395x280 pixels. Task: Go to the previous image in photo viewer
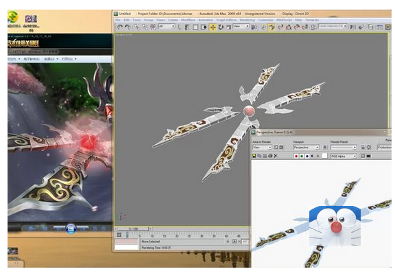[59, 229]
